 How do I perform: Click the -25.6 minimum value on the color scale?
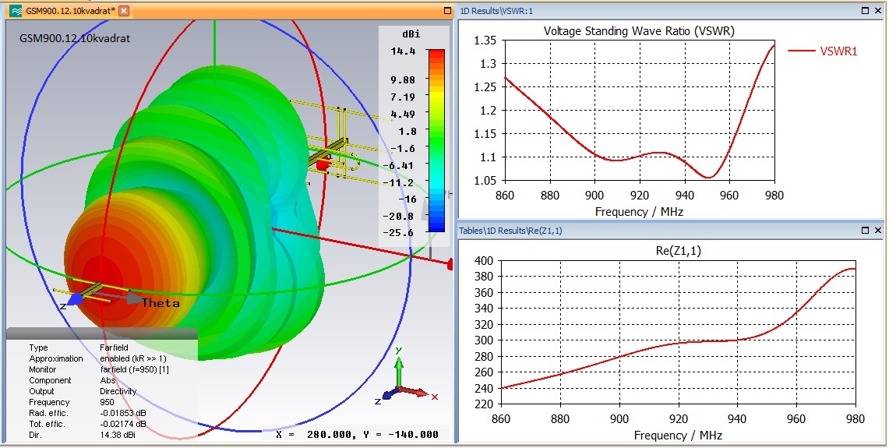398,233
